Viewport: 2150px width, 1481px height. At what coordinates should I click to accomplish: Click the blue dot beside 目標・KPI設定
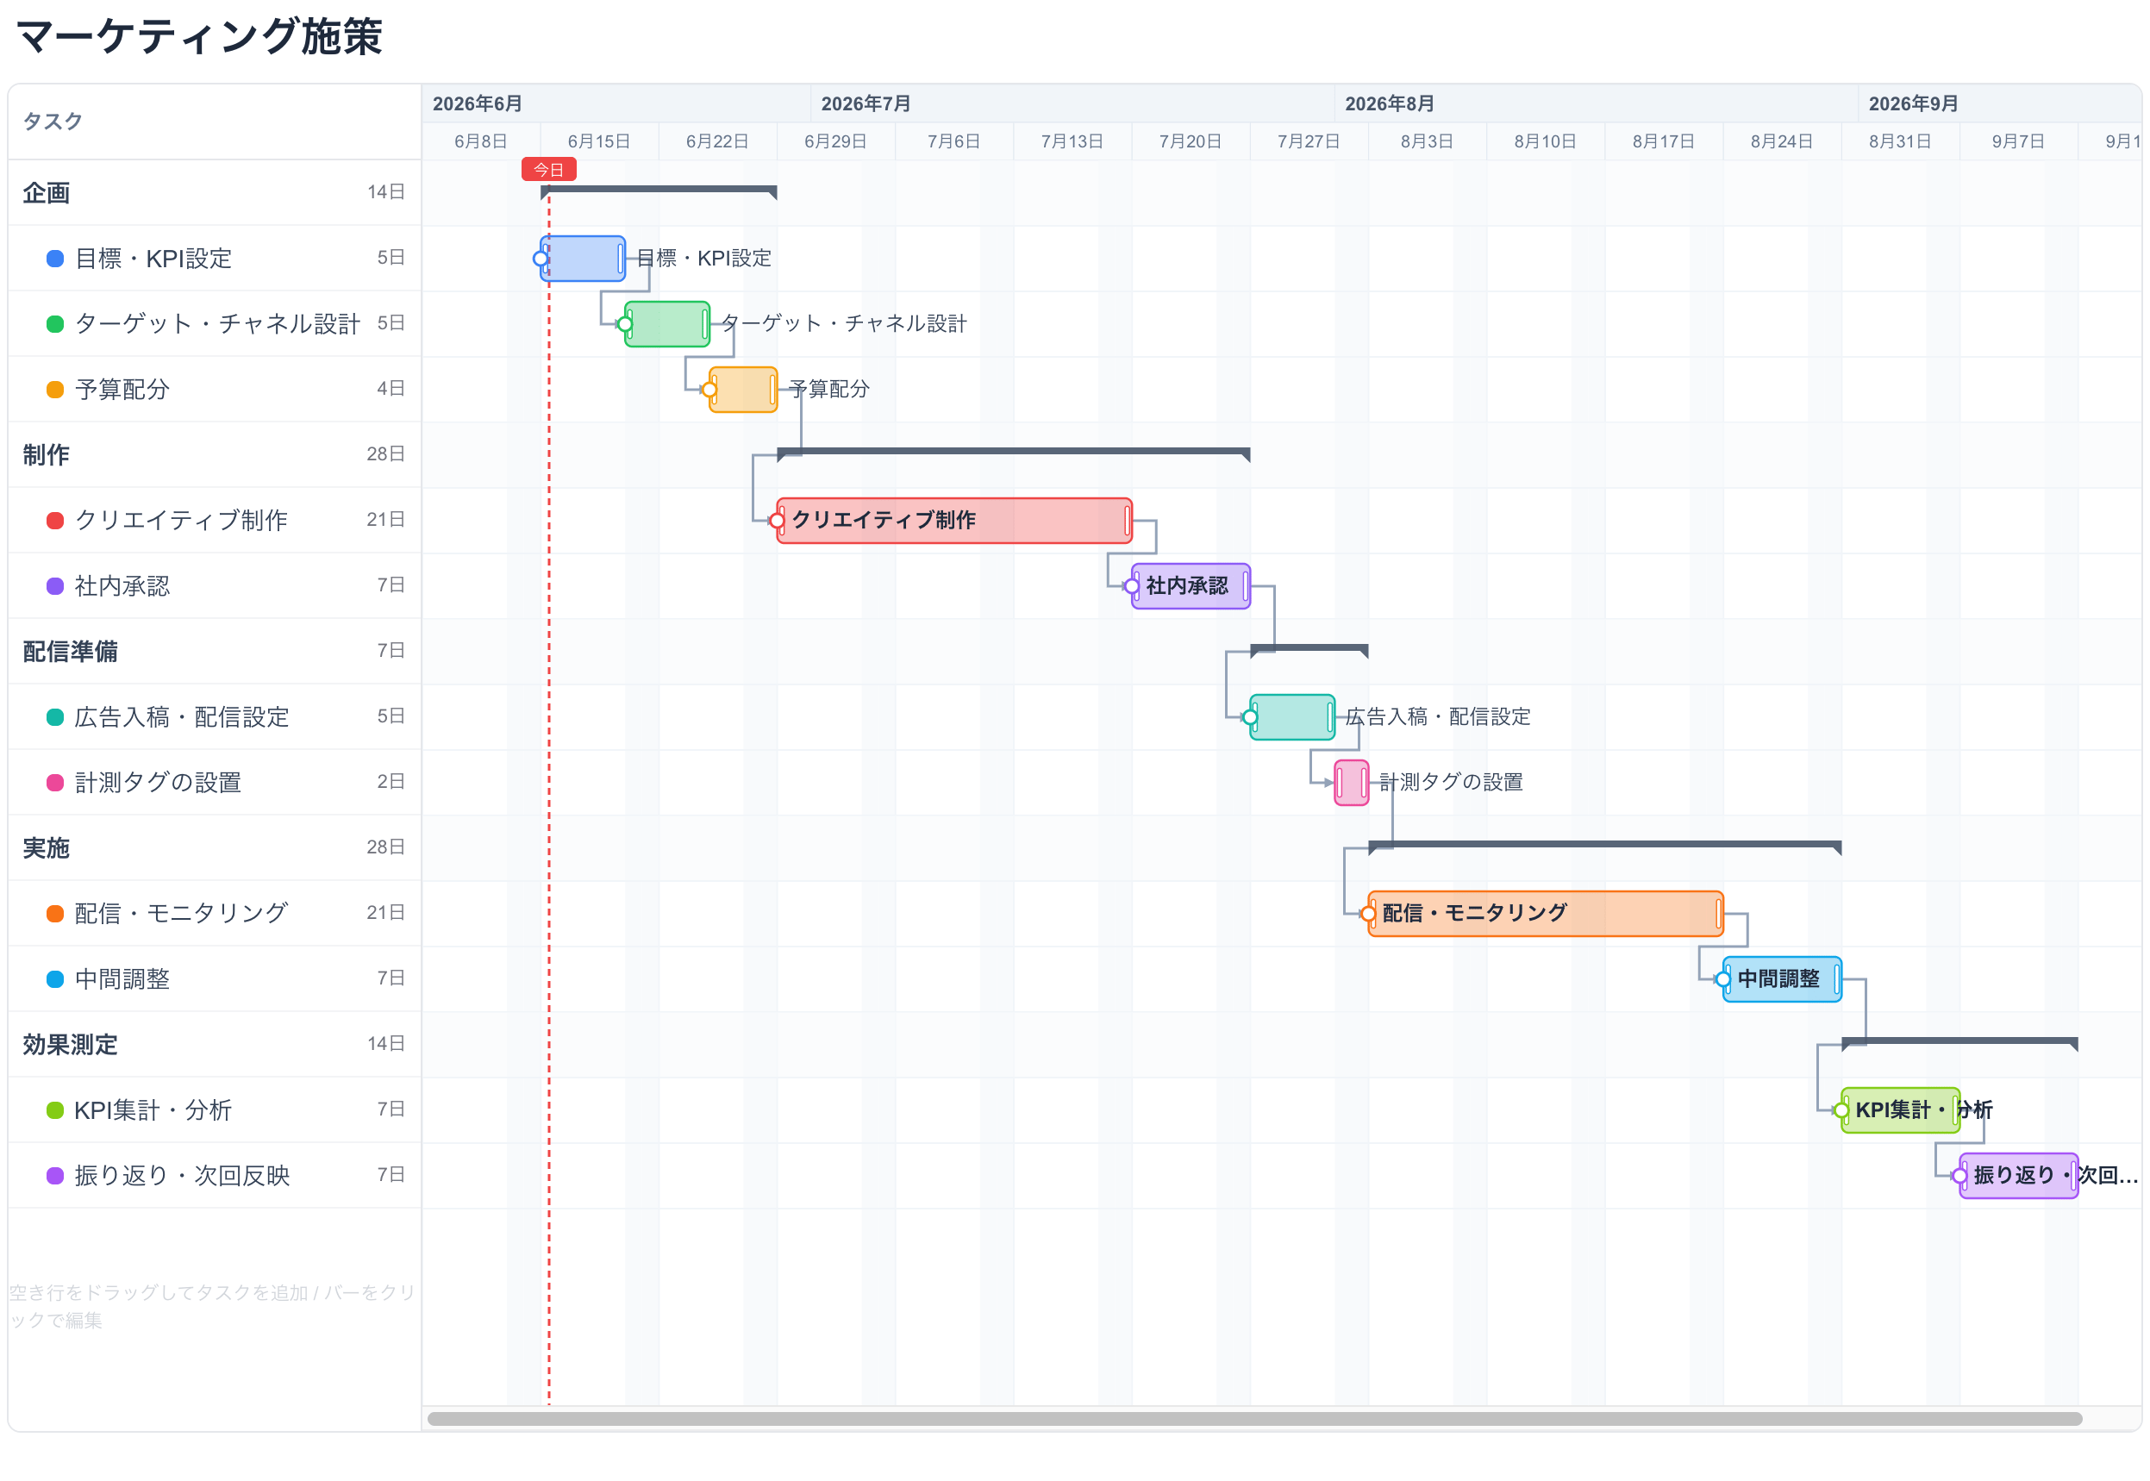(x=55, y=259)
